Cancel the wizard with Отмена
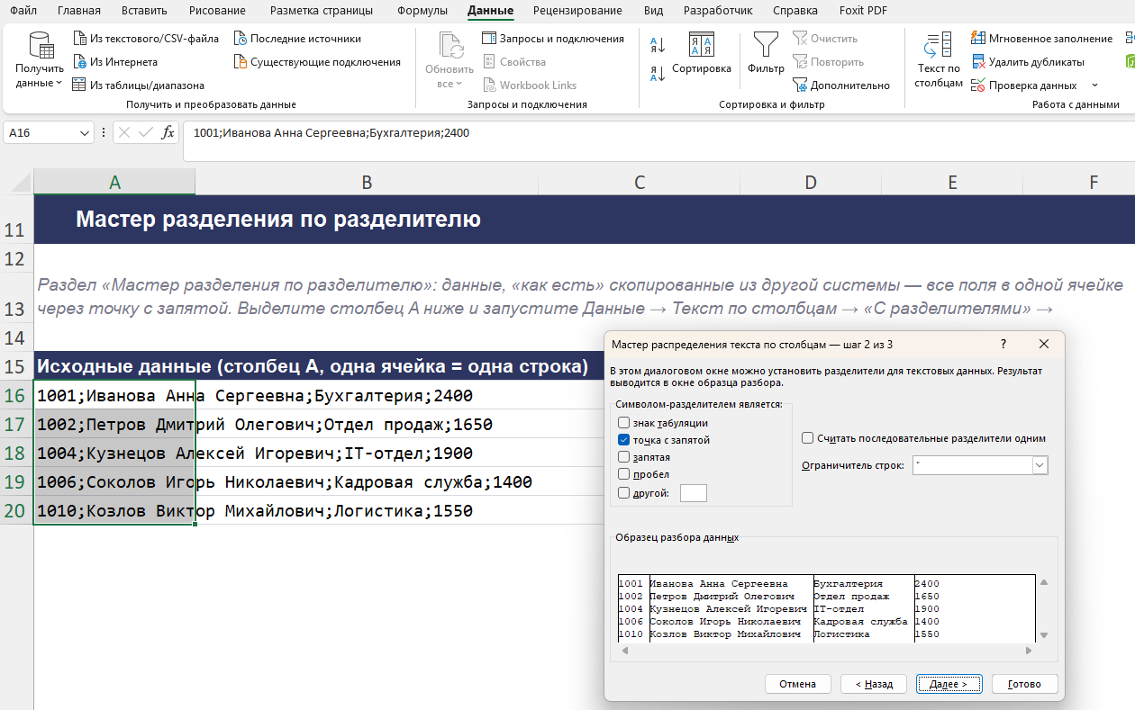 click(797, 684)
